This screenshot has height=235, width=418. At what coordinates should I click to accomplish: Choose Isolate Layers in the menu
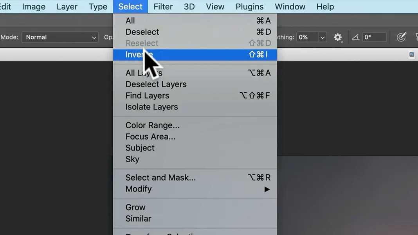pos(195,107)
